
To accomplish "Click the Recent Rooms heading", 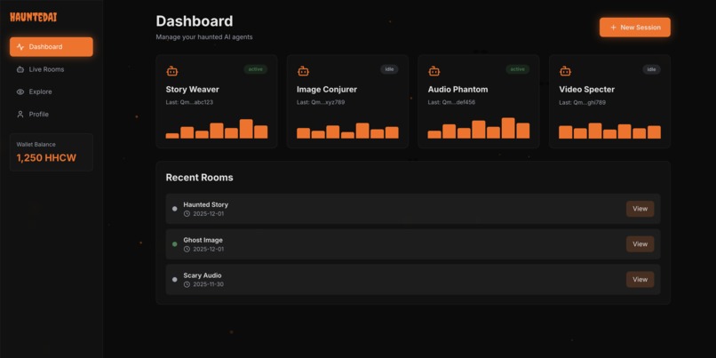I will point(200,178).
